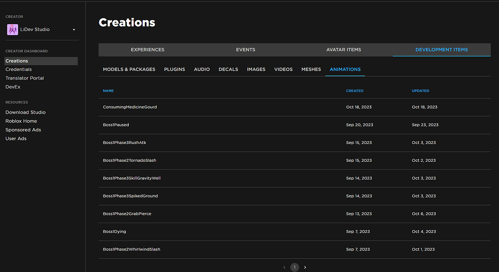Sort by Updated column header
The image size is (499, 272).
click(420, 91)
